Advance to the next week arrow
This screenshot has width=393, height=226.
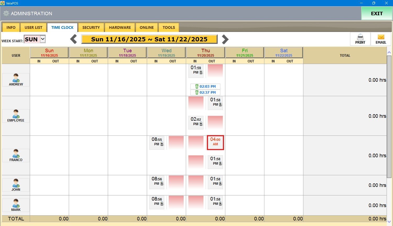225,39
